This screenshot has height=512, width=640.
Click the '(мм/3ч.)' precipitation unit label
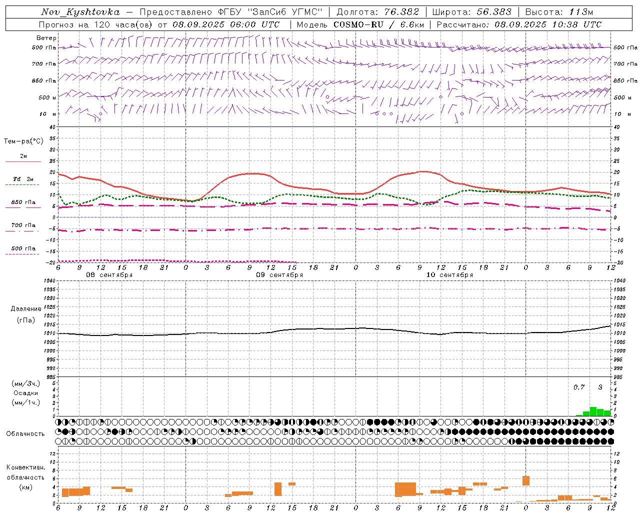26,383
